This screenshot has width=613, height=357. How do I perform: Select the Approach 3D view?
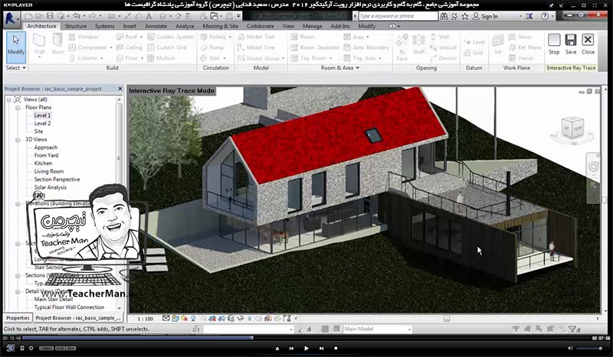point(46,147)
